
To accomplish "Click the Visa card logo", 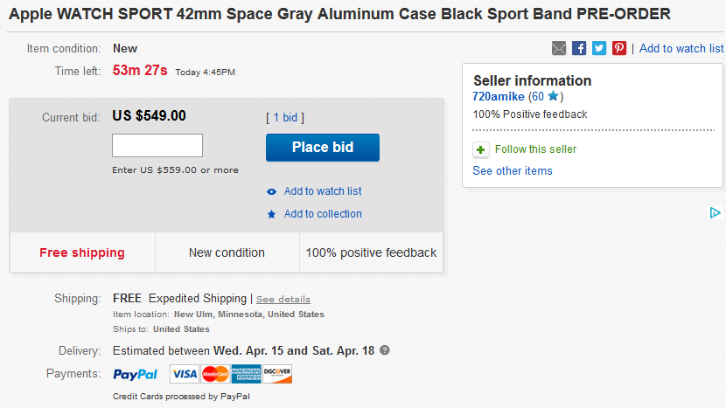I will (x=185, y=374).
